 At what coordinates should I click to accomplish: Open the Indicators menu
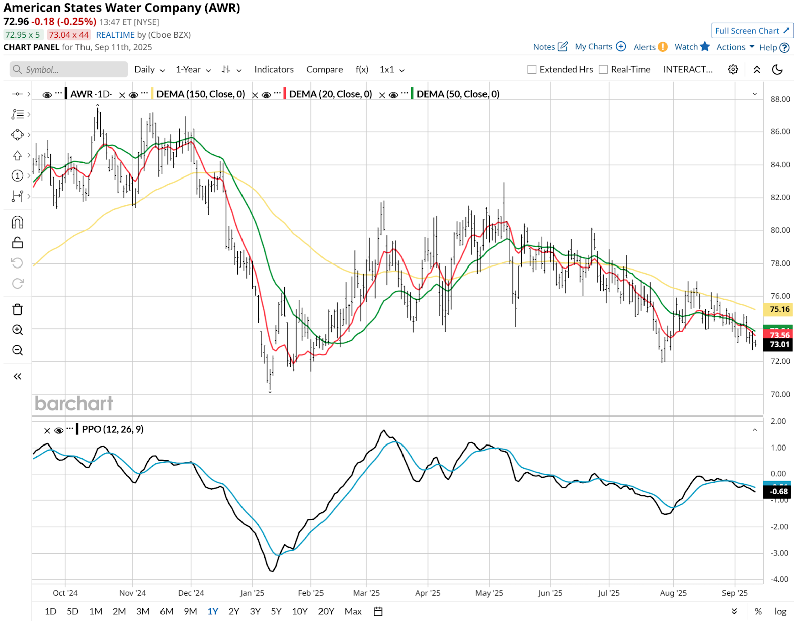click(274, 69)
